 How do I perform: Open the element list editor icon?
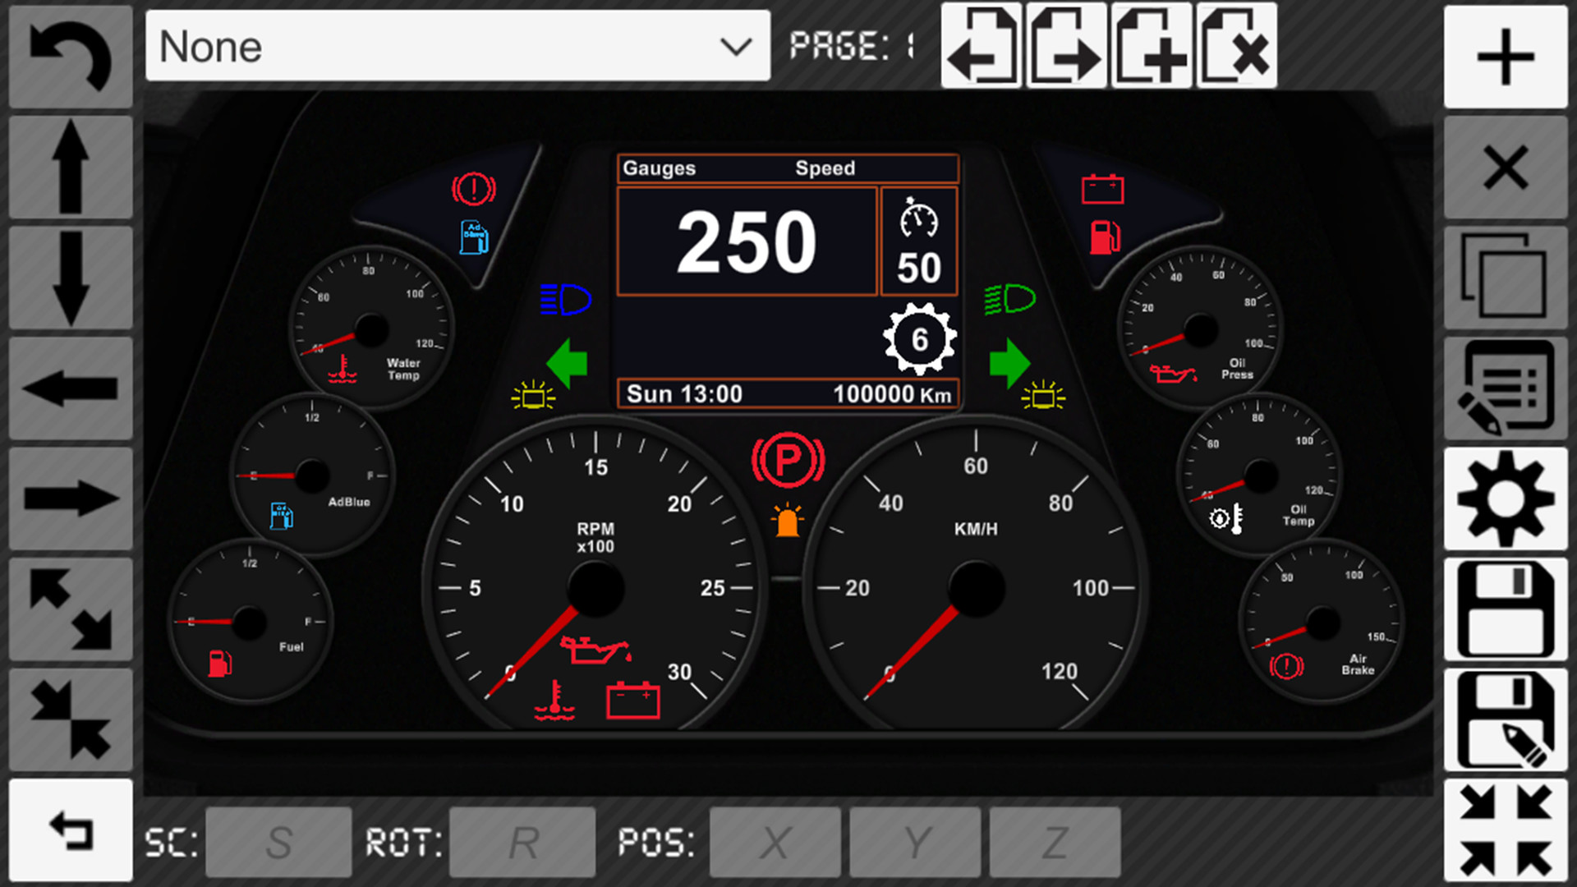1506,386
